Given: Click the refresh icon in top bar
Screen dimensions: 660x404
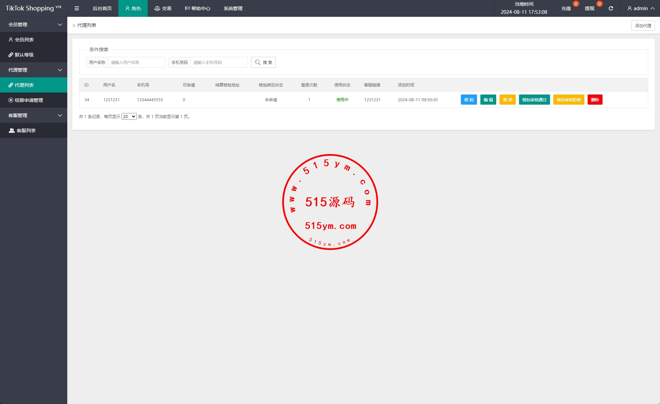Looking at the screenshot, I should coord(611,8).
